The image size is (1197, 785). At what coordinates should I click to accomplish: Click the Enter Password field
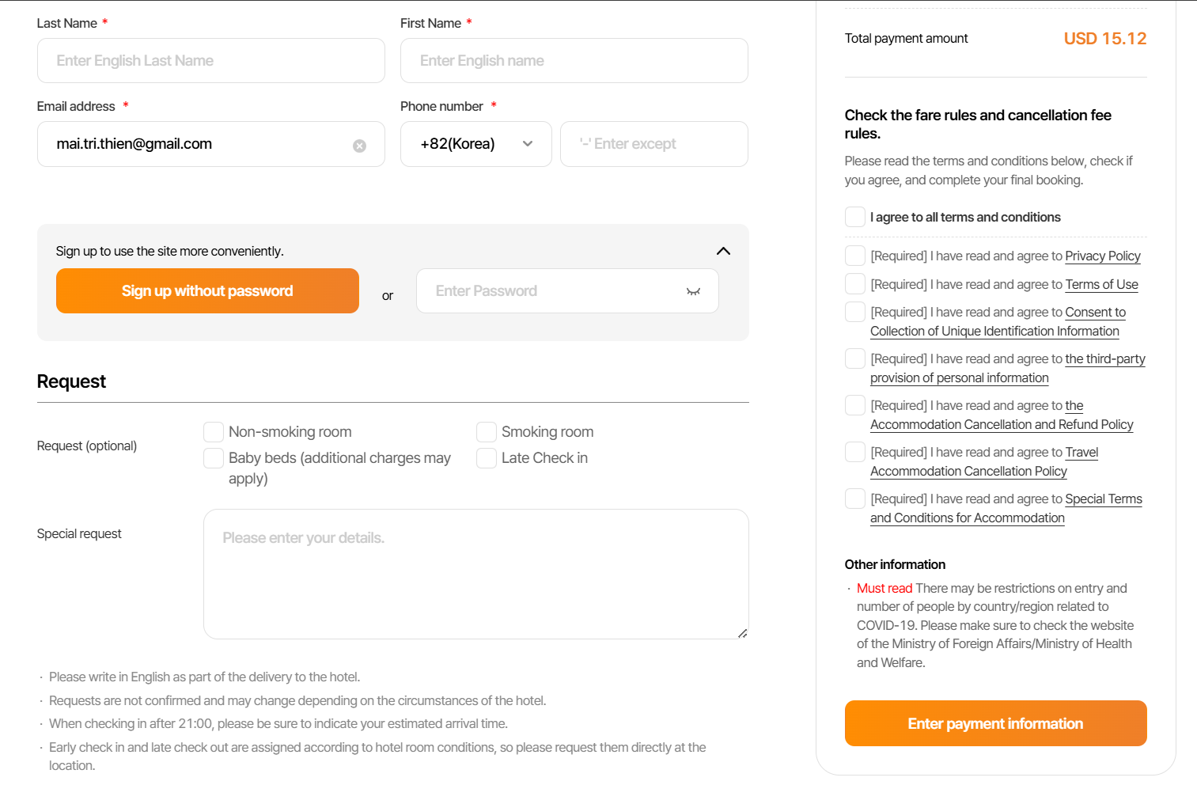554,291
